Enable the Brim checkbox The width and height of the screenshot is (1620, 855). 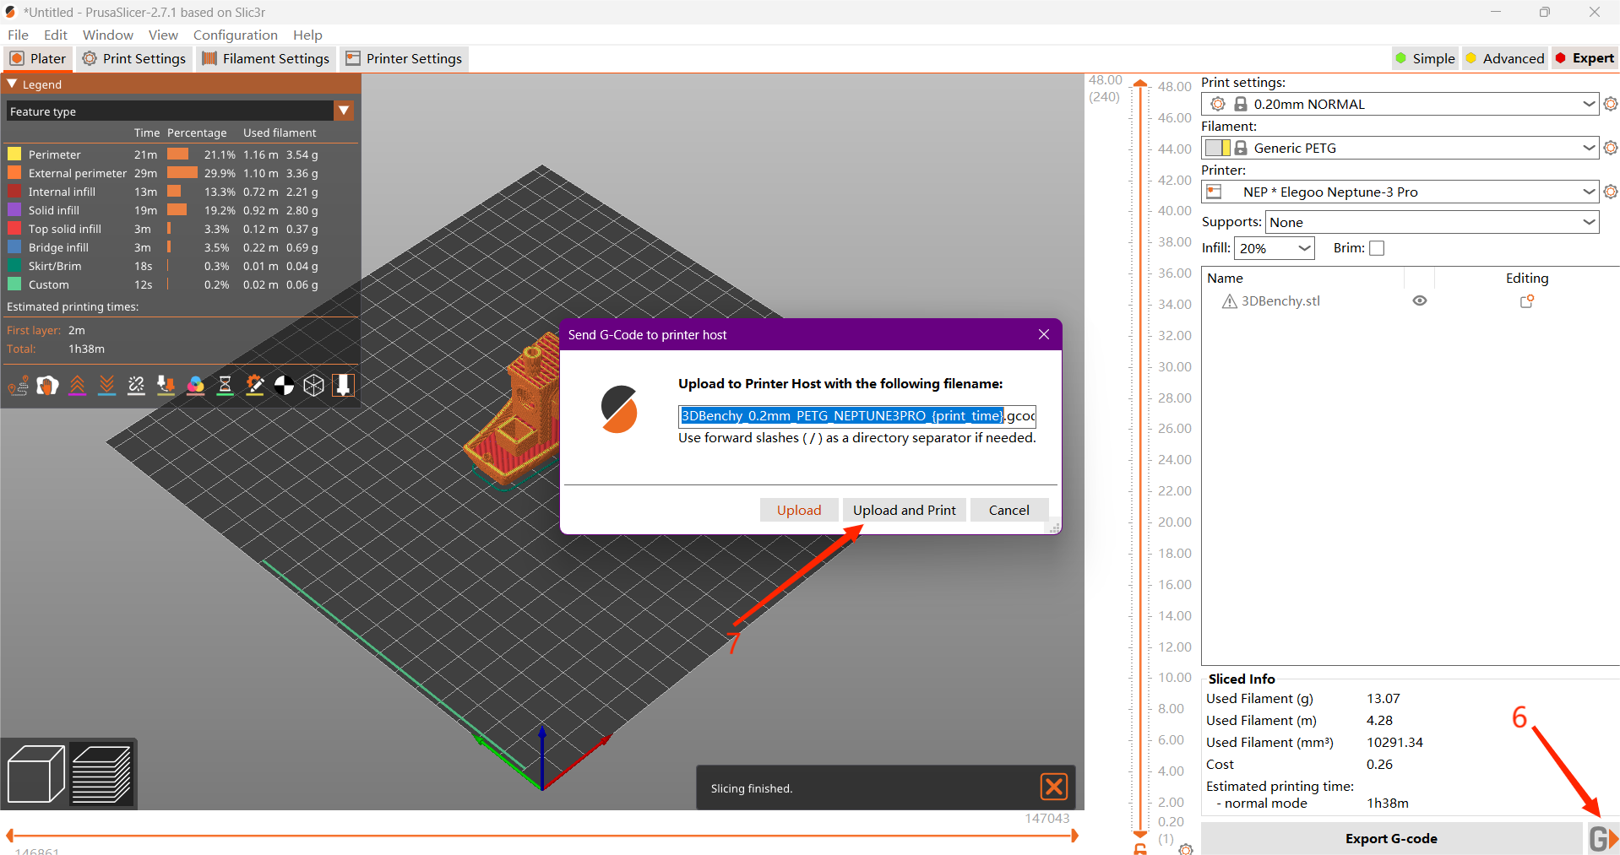pyautogui.click(x=1377, y=248)
